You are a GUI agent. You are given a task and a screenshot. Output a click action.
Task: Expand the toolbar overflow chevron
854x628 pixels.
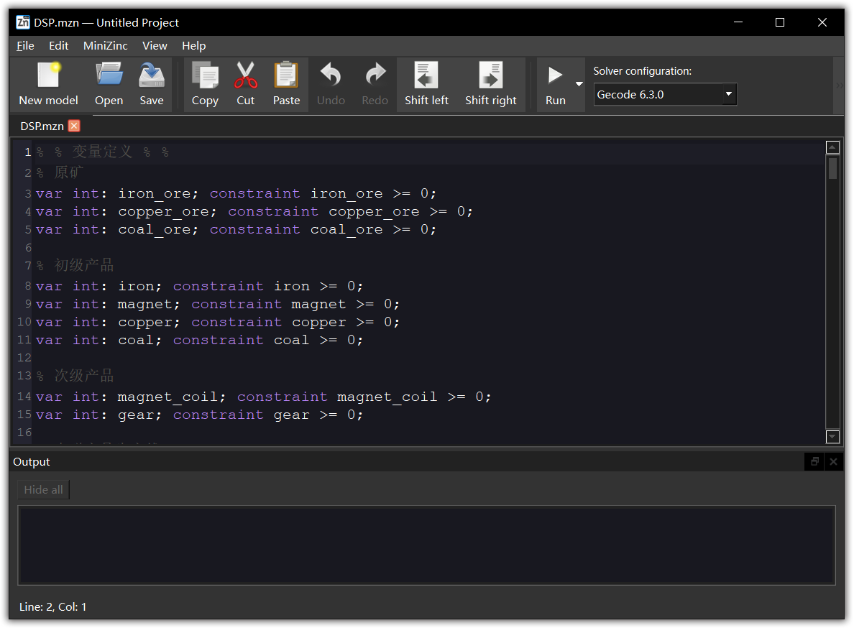point(839,85)
